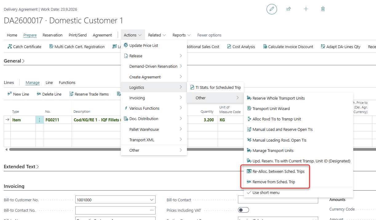Open Multi Catch Cert. Registration
The image size is (376, 220).
(x=77, y=47)
